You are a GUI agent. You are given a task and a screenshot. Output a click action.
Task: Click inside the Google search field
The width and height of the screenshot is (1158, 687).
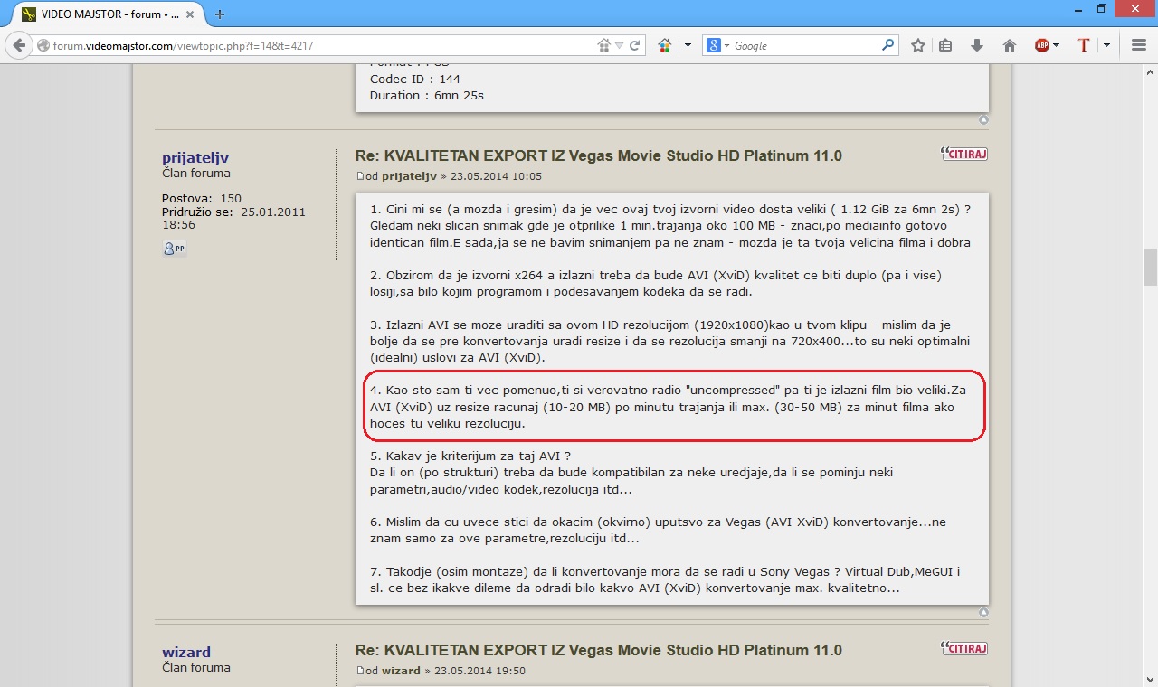click(x=805, y=45)
